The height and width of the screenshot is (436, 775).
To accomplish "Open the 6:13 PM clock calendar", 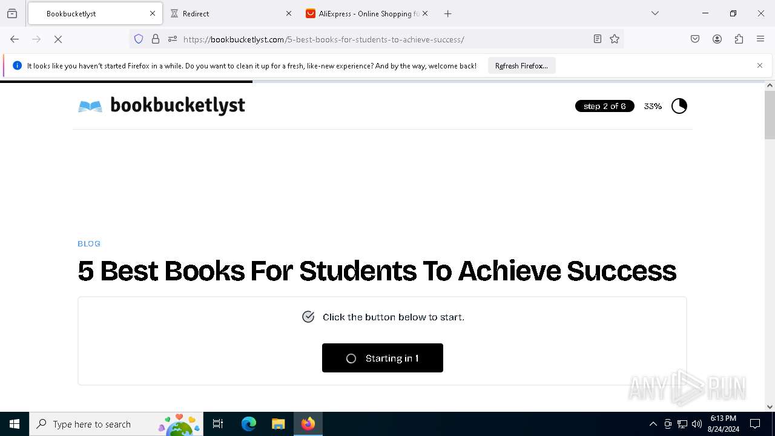I will (x=724, y=424).
